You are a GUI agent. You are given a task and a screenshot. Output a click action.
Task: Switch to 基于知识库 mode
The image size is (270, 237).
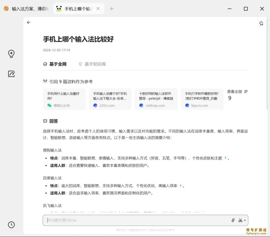[x=92, y=64]
